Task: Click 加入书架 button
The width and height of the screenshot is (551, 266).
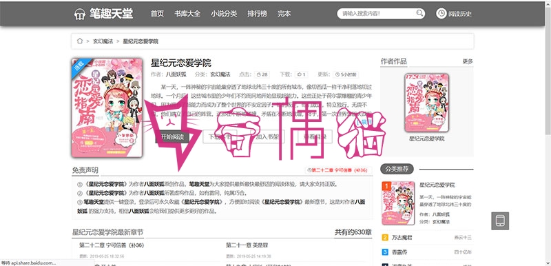Action: click(267, 136)
